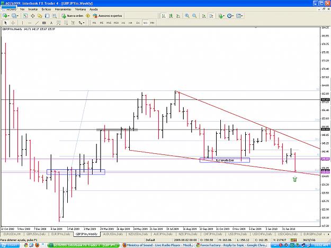Select text 'A' drawing tool
This screenshot has width=331, height=248.
click(x=51, y=23)
